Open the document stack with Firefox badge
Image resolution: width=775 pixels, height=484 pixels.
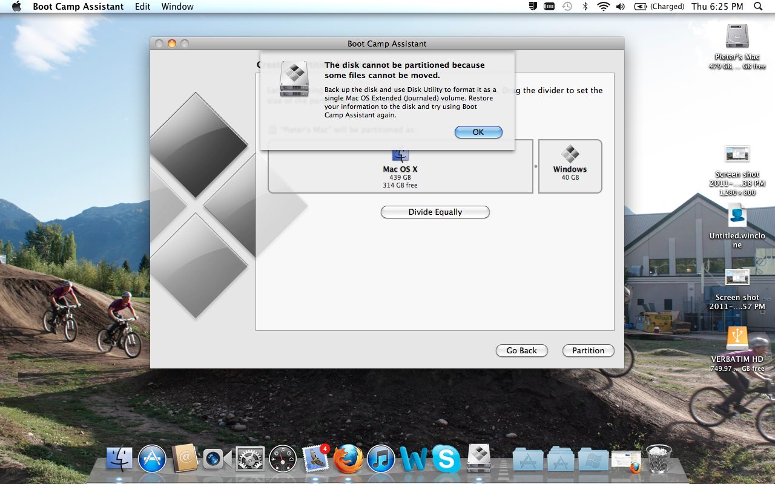[x=626, y=461]
